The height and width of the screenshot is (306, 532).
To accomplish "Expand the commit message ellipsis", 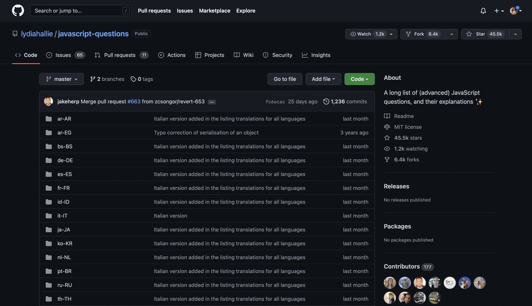I will click(211, 102).
